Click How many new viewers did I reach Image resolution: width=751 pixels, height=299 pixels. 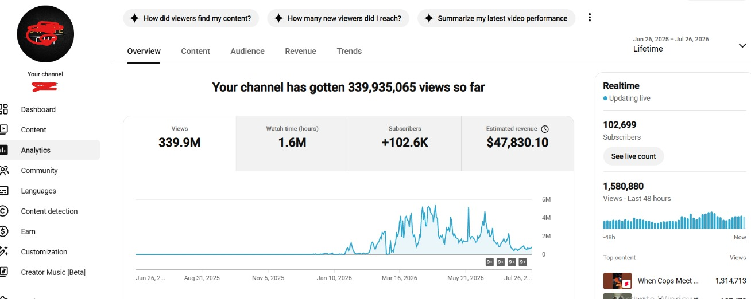(x=338, y=18)
